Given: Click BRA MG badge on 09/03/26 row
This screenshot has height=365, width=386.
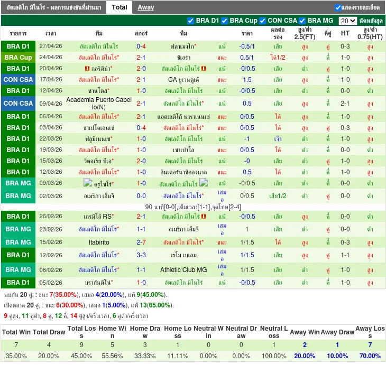Looking at the screenshot, I should tap(19, 183).
